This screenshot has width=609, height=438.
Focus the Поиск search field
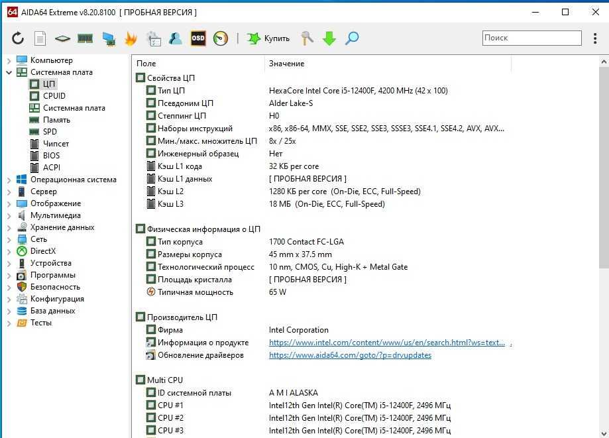tap(531, 38)
